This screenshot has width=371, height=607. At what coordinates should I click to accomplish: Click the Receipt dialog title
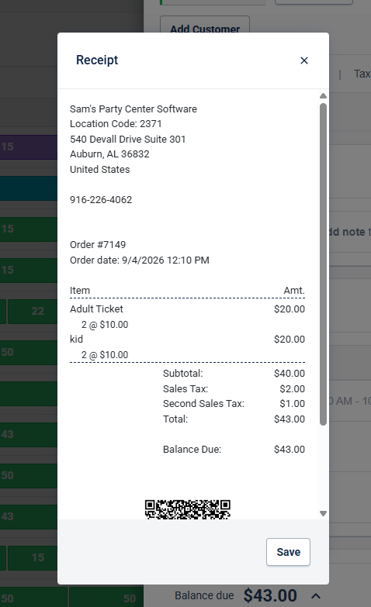tap(97, 60)
